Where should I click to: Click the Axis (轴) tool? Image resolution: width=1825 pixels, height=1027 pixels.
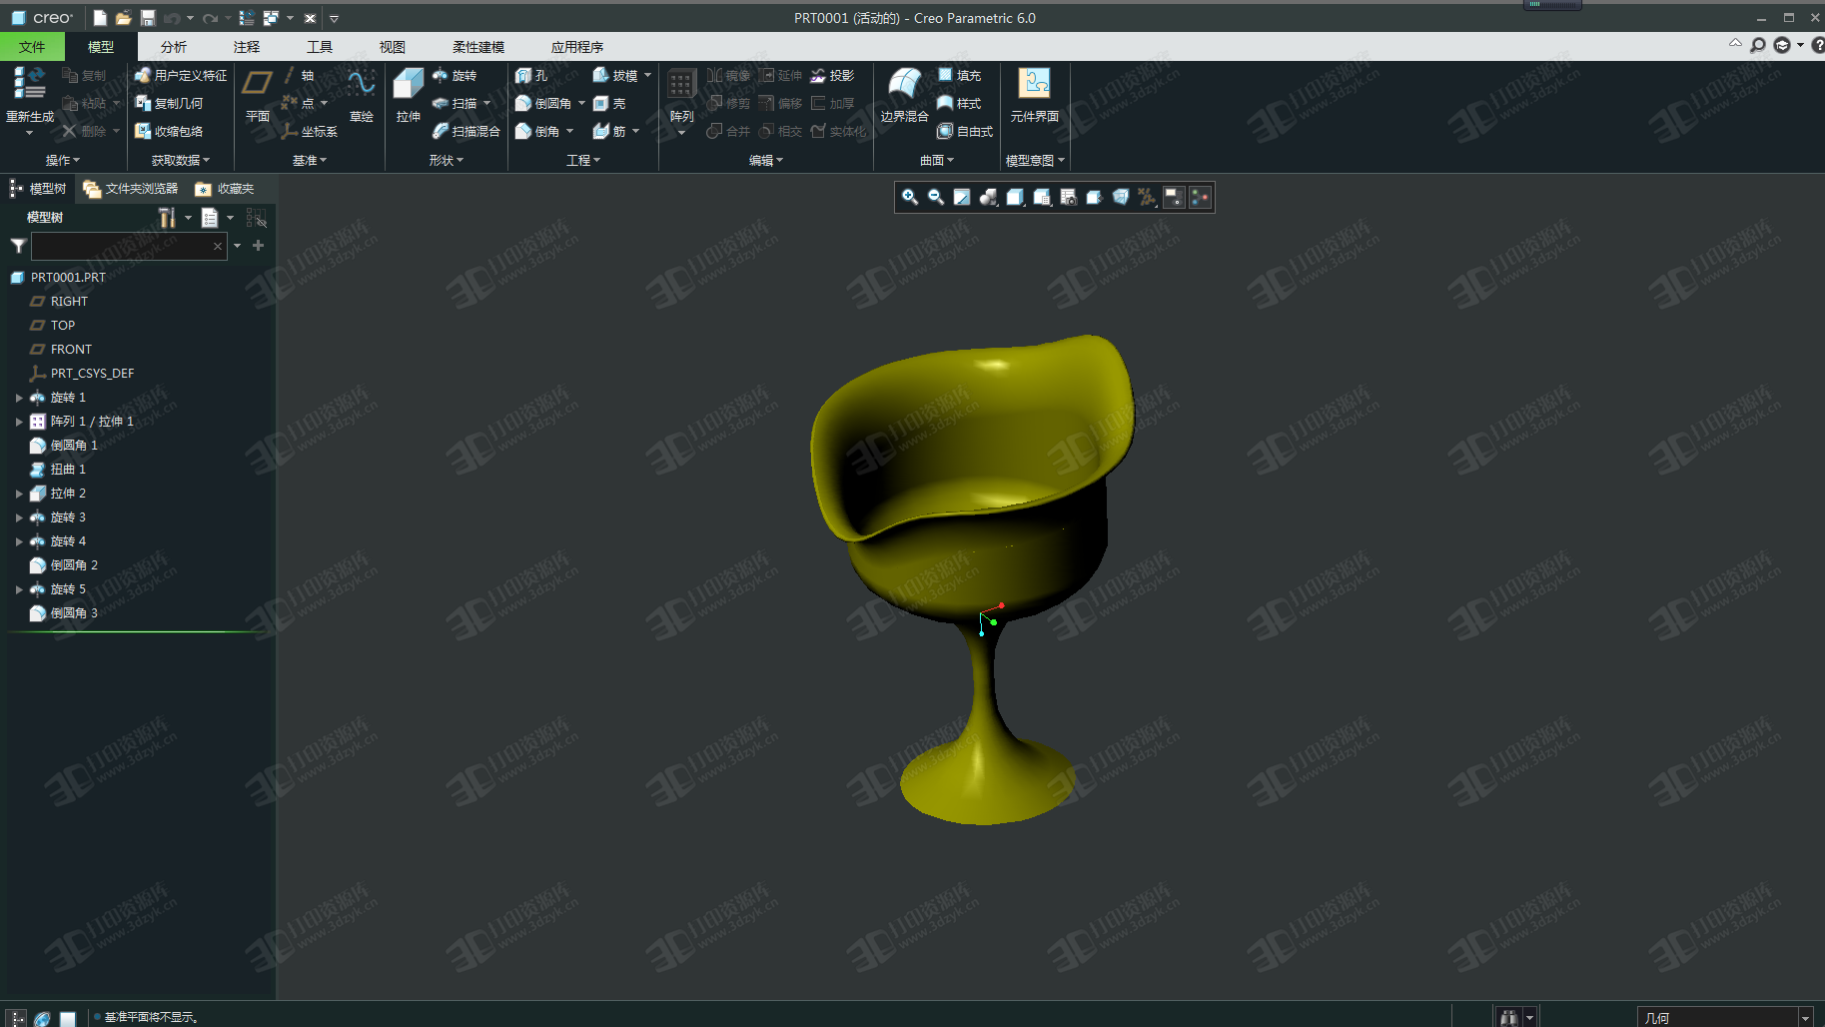[299, 76]
